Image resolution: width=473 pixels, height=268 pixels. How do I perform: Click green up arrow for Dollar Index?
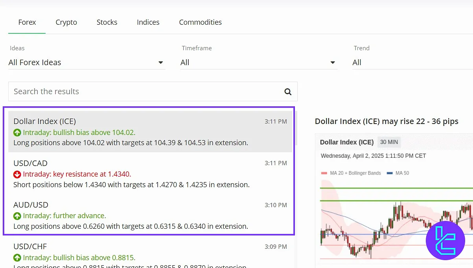[17, 132]
